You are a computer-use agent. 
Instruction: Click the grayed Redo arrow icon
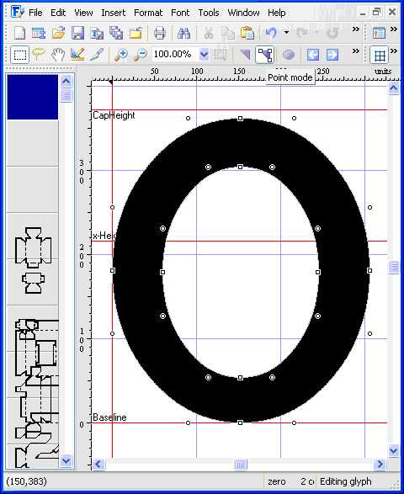pyautogui.click(x=302, y=33)
